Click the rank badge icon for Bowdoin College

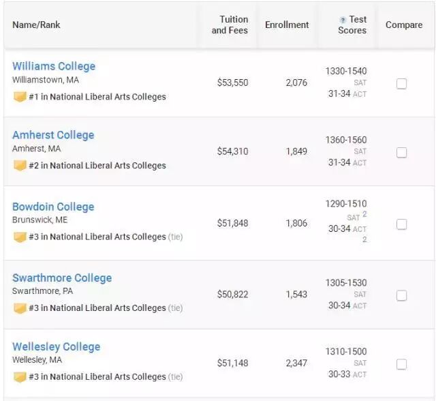tap(20, 237)
